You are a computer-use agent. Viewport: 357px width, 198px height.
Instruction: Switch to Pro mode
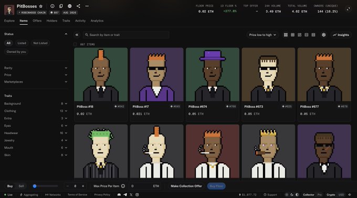[320, 195]
